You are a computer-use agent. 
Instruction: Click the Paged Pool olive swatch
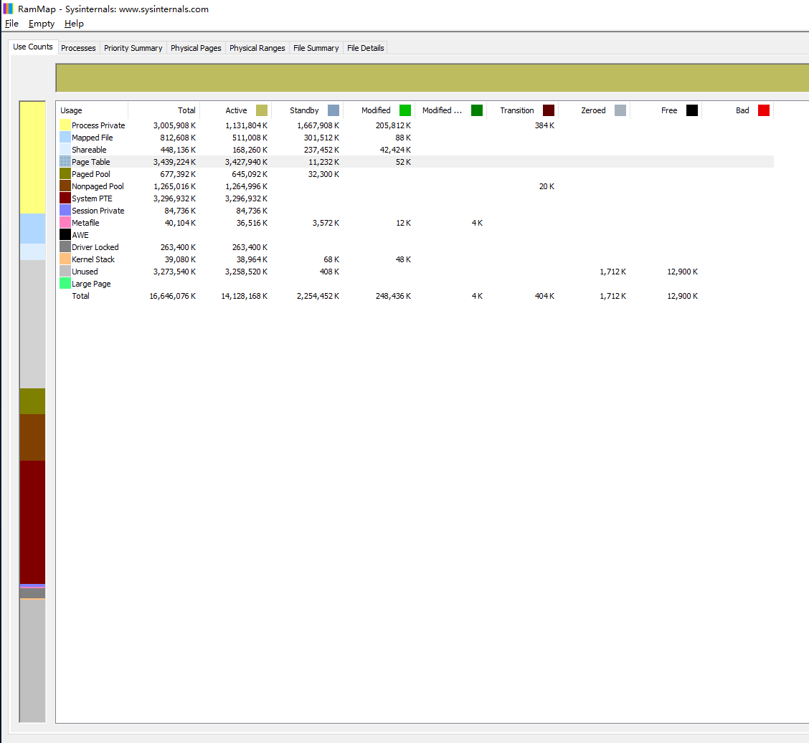65,174
